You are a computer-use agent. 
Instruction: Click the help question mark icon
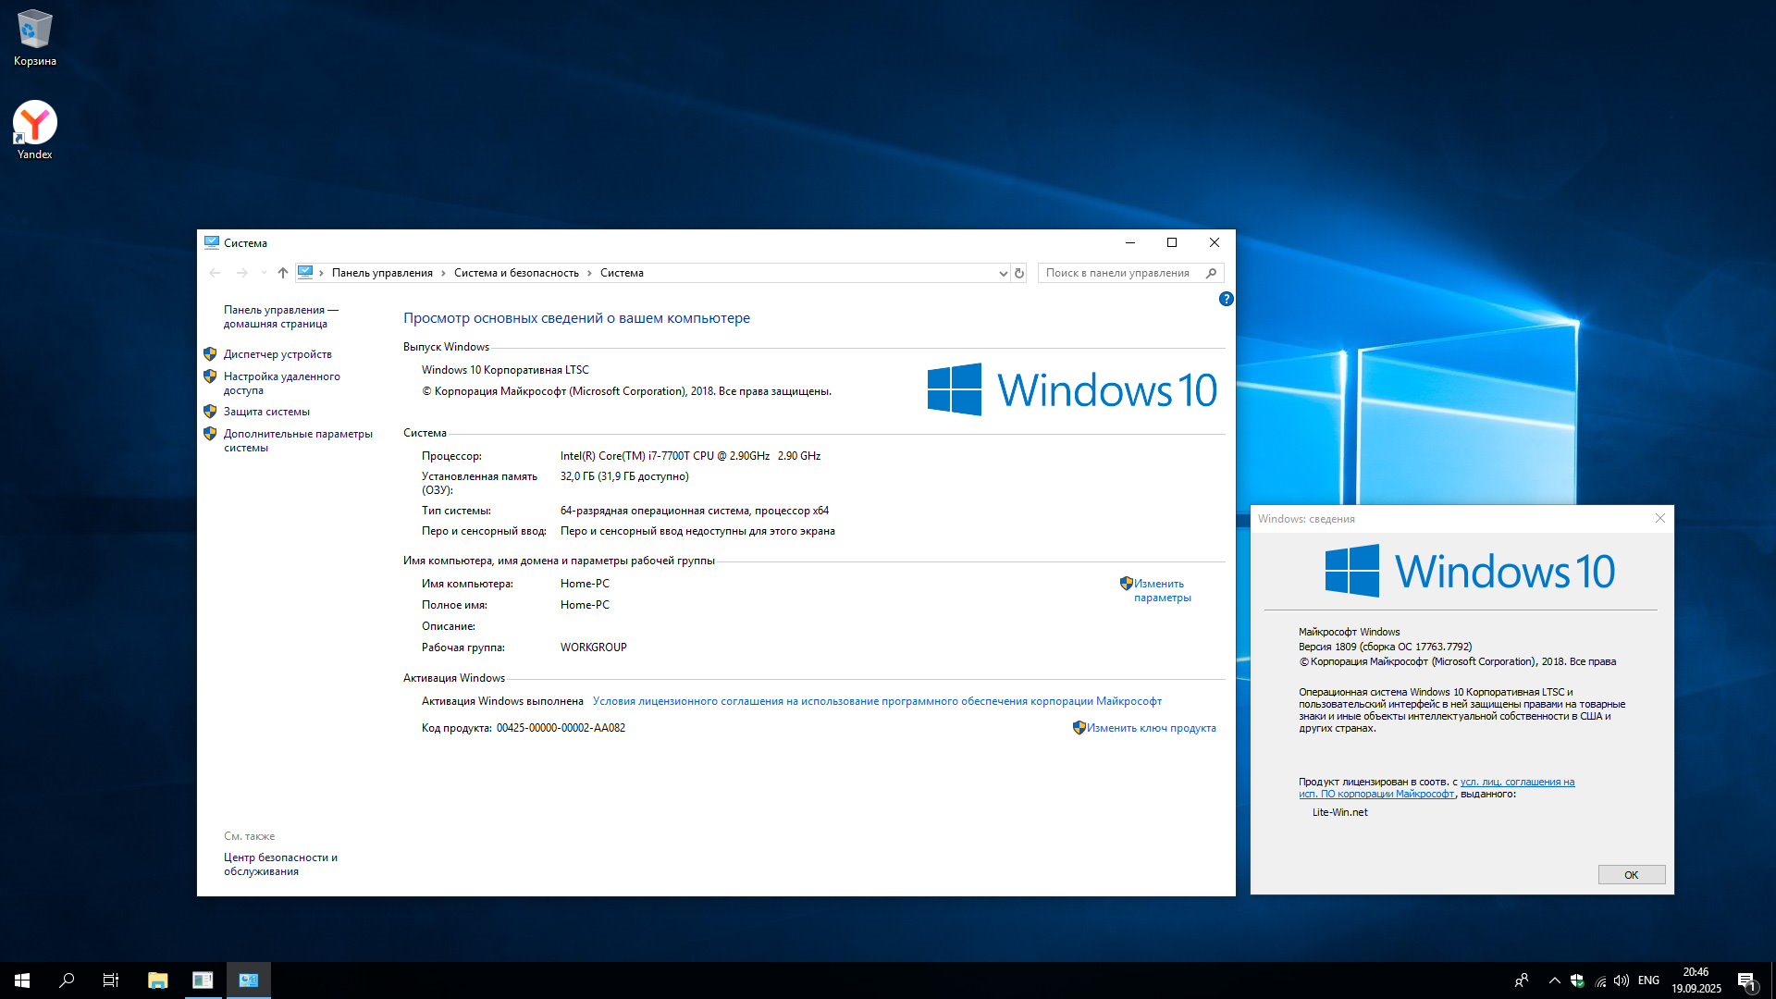pos(1226,299)
